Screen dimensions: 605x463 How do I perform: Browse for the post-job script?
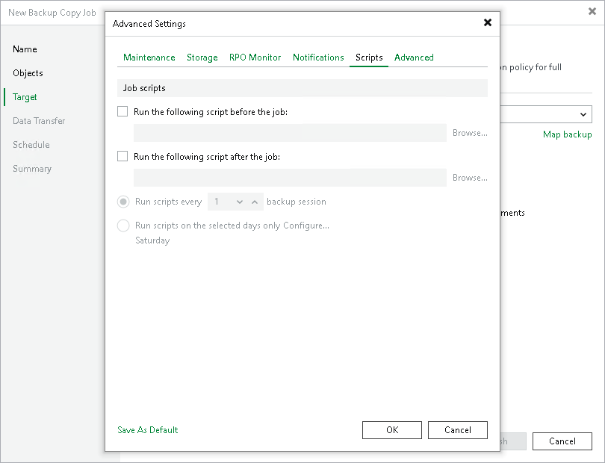[470, 178]
